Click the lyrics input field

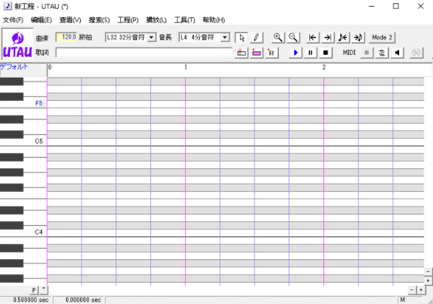(x=144, y=52)
